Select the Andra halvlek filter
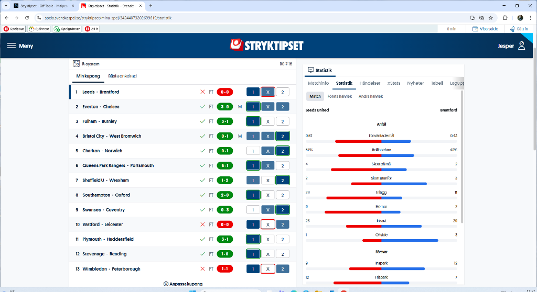537x292 pixels. (x=370, y=96)
